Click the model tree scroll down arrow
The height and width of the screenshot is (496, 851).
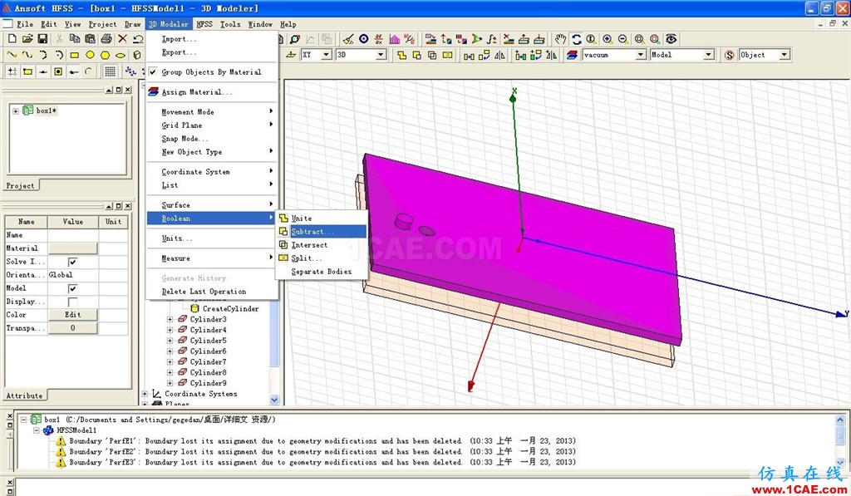click(274, 400)
